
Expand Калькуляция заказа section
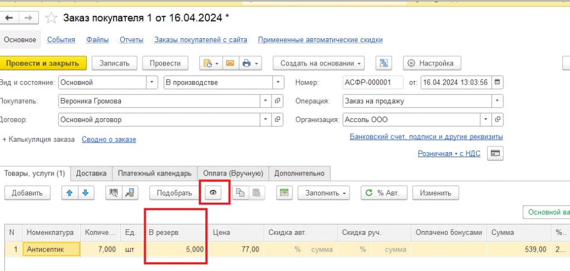pos(38,139)
